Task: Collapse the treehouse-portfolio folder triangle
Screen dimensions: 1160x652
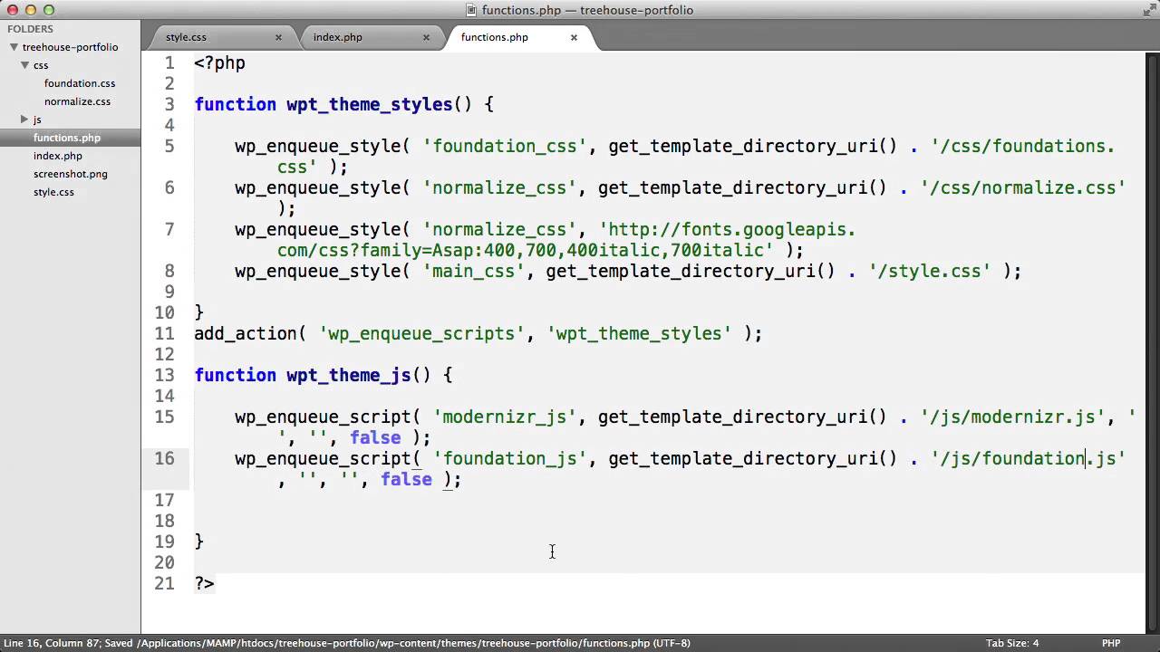Action: click(14, 47)
